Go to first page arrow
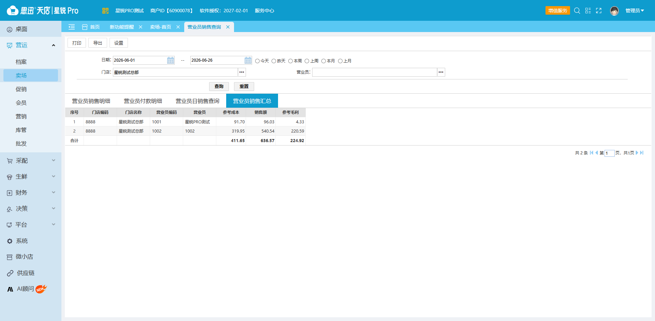This screenshot has height=321, width=655. [592, 153]
